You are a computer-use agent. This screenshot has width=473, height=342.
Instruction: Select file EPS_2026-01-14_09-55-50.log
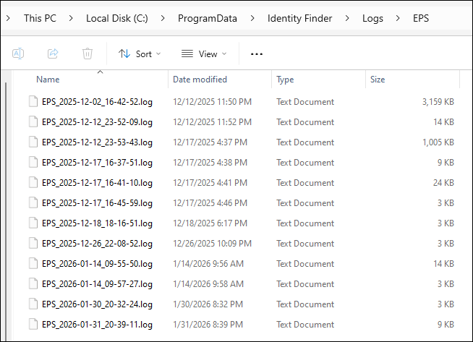pos(97,264)
